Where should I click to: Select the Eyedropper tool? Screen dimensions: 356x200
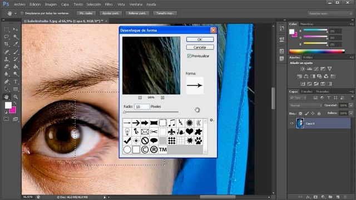pos(16,44)
